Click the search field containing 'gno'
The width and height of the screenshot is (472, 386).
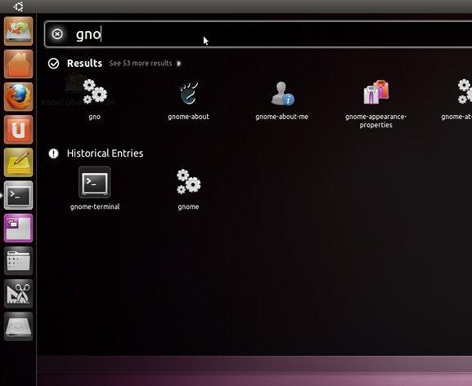coord(258,34)
